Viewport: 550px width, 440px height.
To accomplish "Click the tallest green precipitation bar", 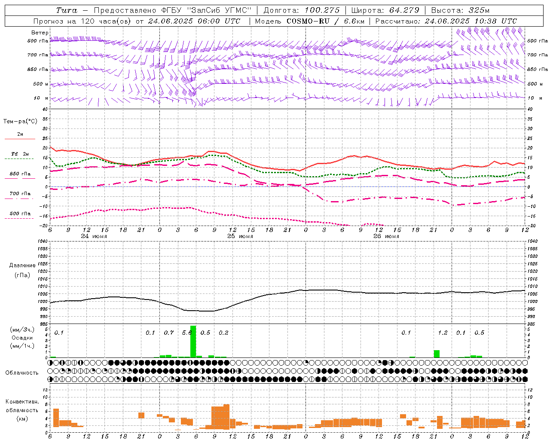I will pyautogui.click(x=193, y=341).
